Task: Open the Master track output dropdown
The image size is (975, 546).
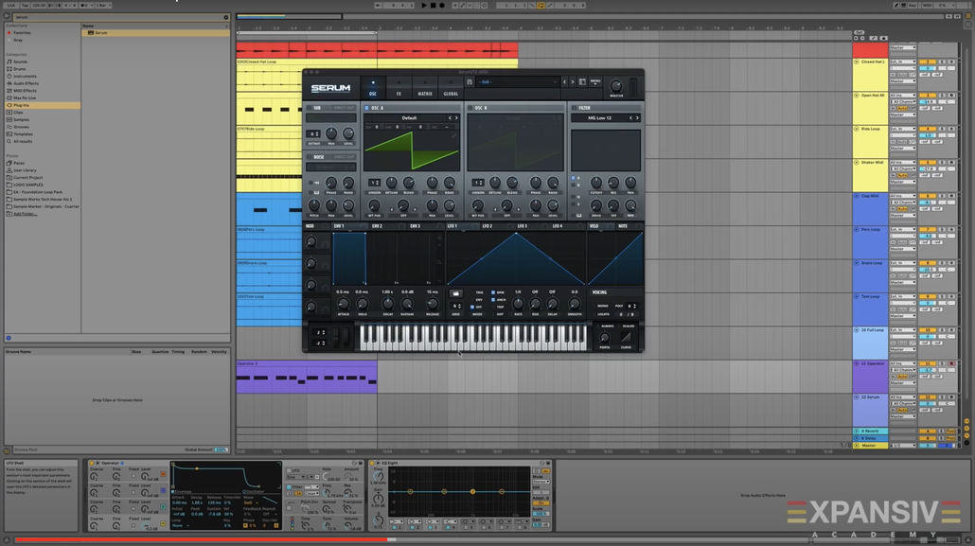Action: (x=903, y=446)
